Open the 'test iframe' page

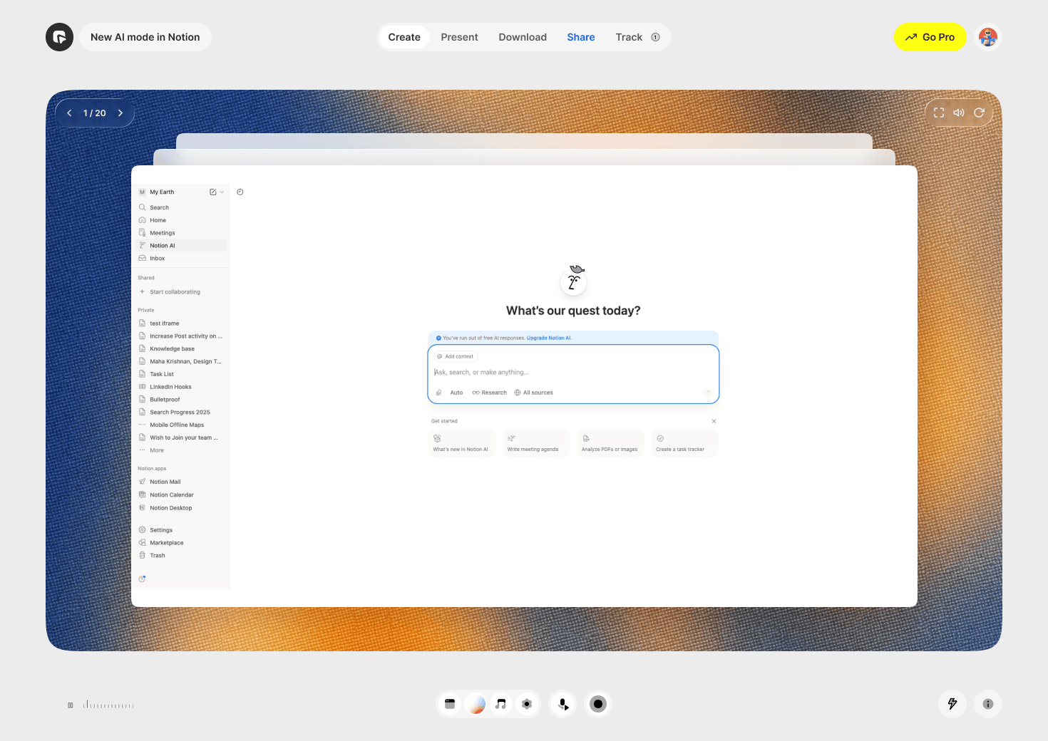pos(181,323)
